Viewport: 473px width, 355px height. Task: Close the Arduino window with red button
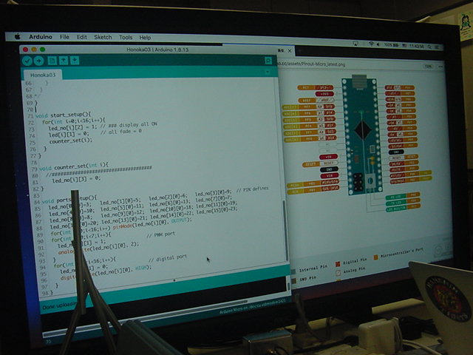(x=25, y=50)
